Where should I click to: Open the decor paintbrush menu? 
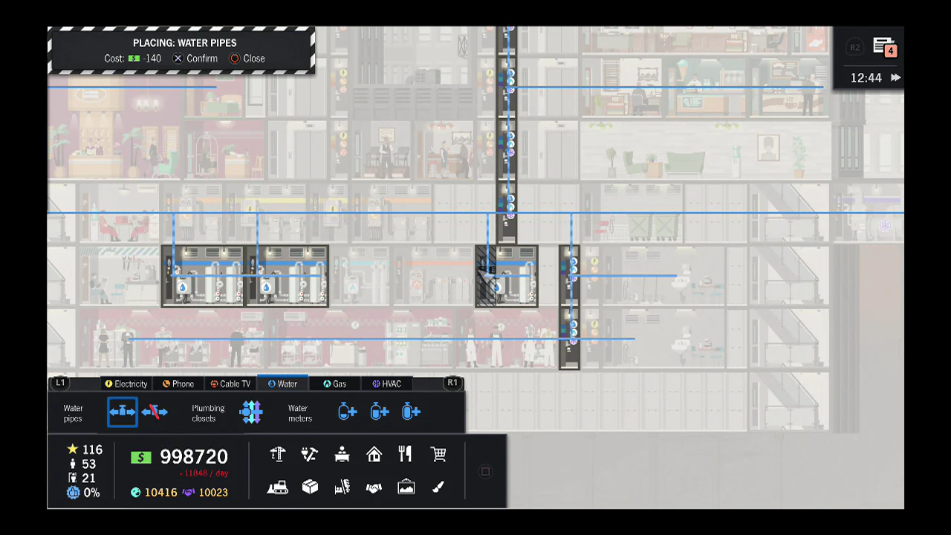coord(438,487)
